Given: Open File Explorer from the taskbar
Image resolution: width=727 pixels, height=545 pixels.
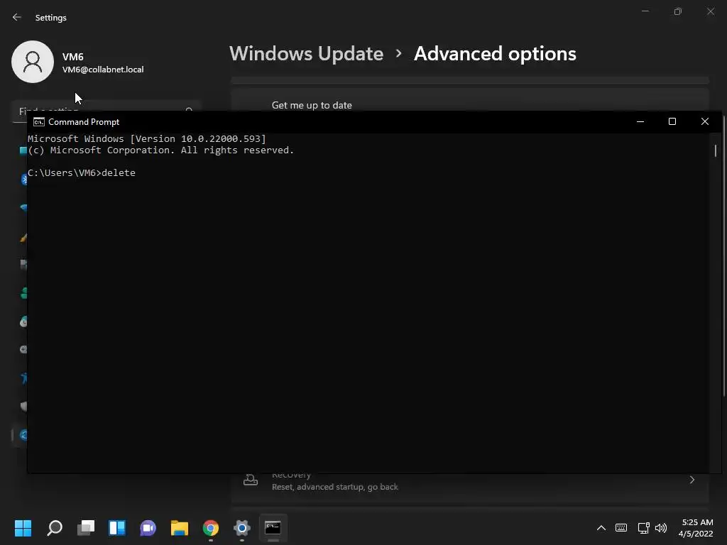Looking at the screenshot, I should click(x=180, y=528).
